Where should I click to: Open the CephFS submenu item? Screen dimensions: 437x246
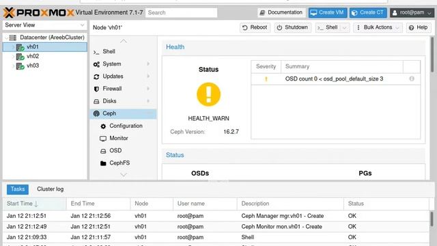point(123,163)
